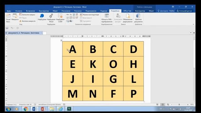Insert date picker content control
Viewport: 201px width, 113px height.
[x=77, y=18]
